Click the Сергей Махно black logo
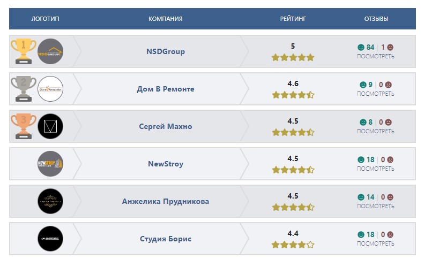Screen dimensions: 424x259 pos(50,126)
